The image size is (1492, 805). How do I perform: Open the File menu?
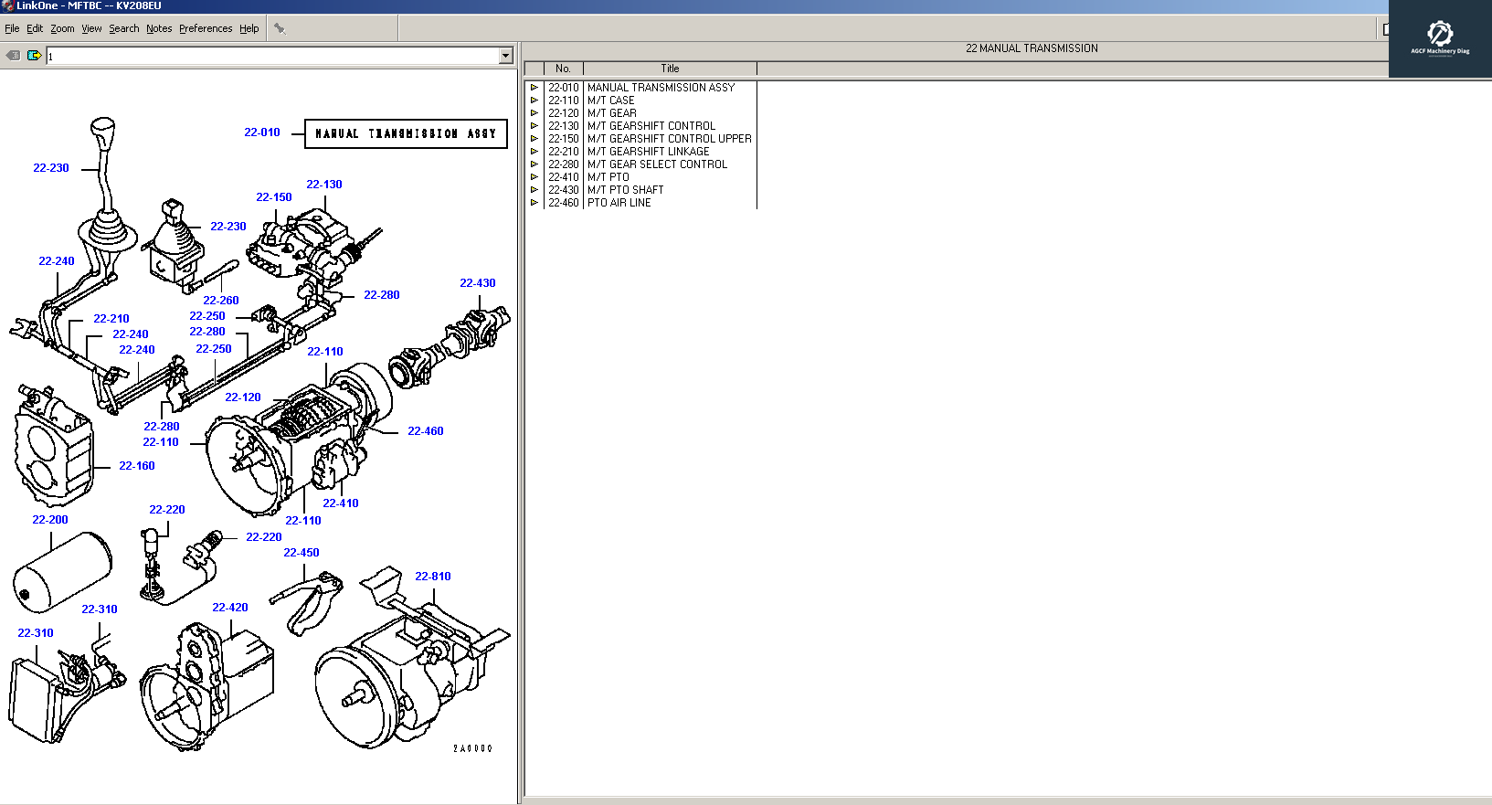tap(12, 29)
